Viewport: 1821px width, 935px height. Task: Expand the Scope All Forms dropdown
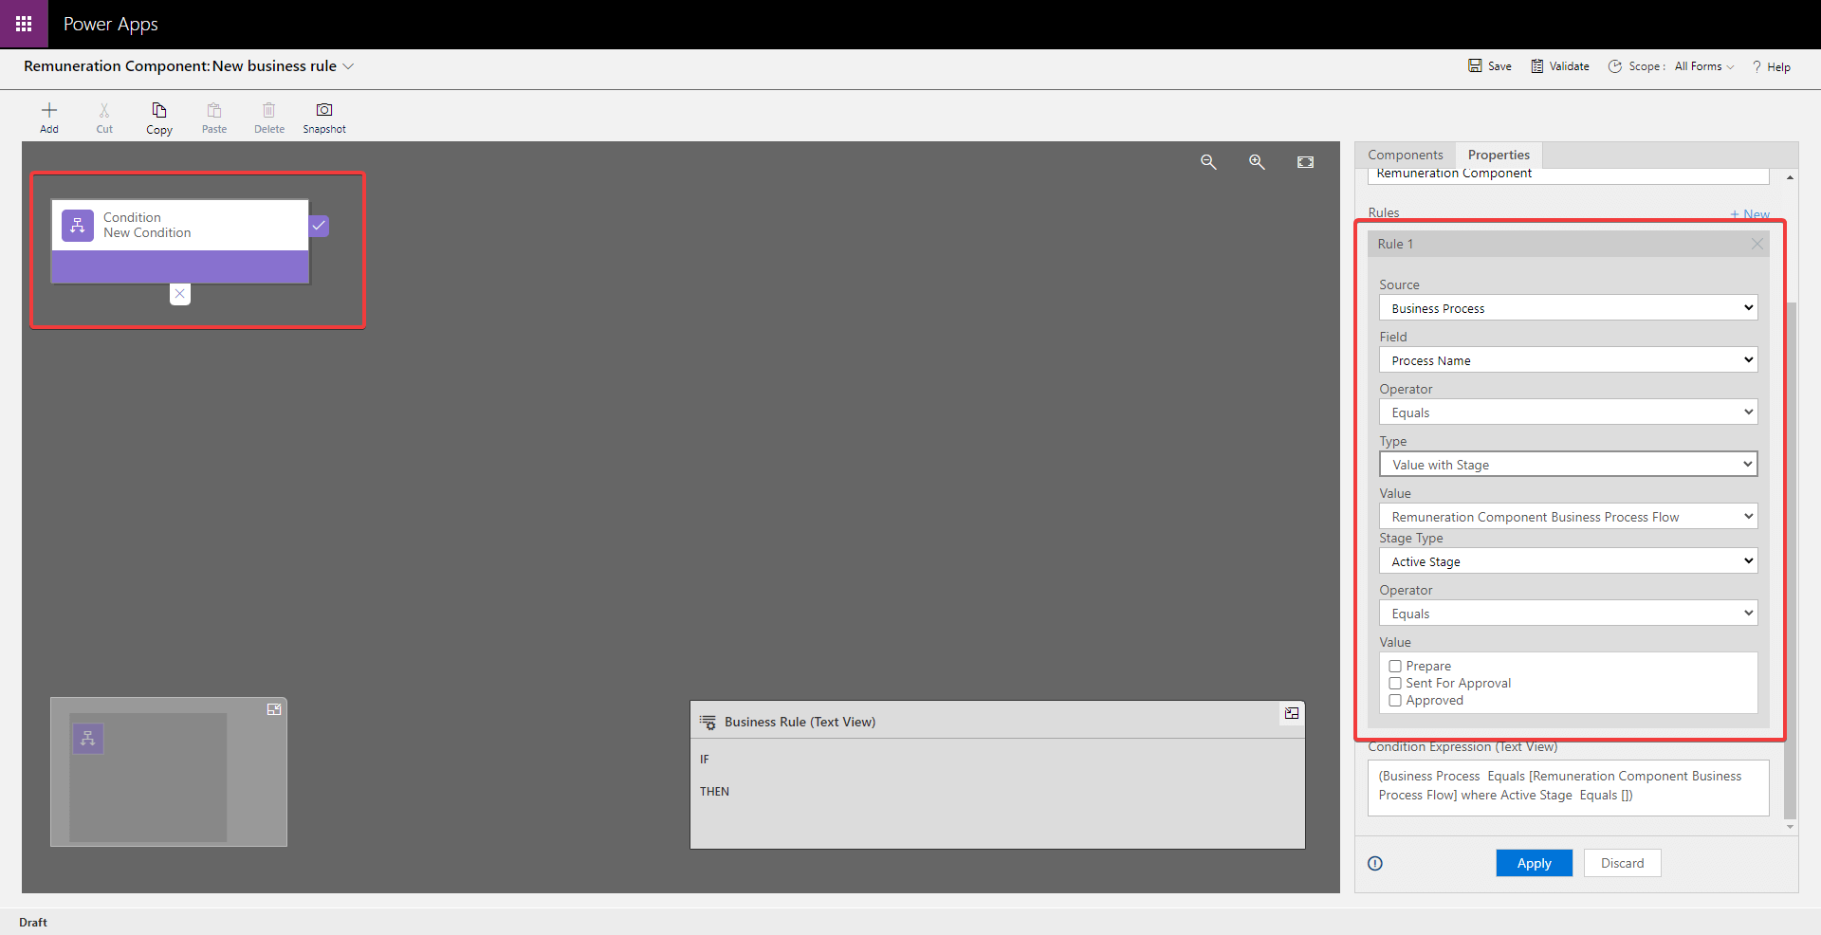[1704, 66]
